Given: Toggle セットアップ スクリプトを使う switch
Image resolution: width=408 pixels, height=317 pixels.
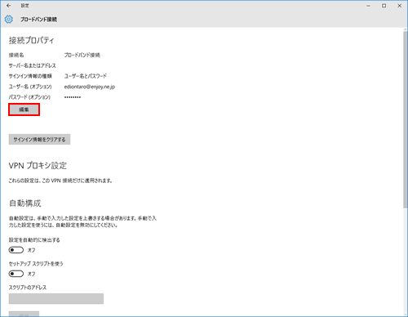Looking at the screenshot, I should click(16, 274).
